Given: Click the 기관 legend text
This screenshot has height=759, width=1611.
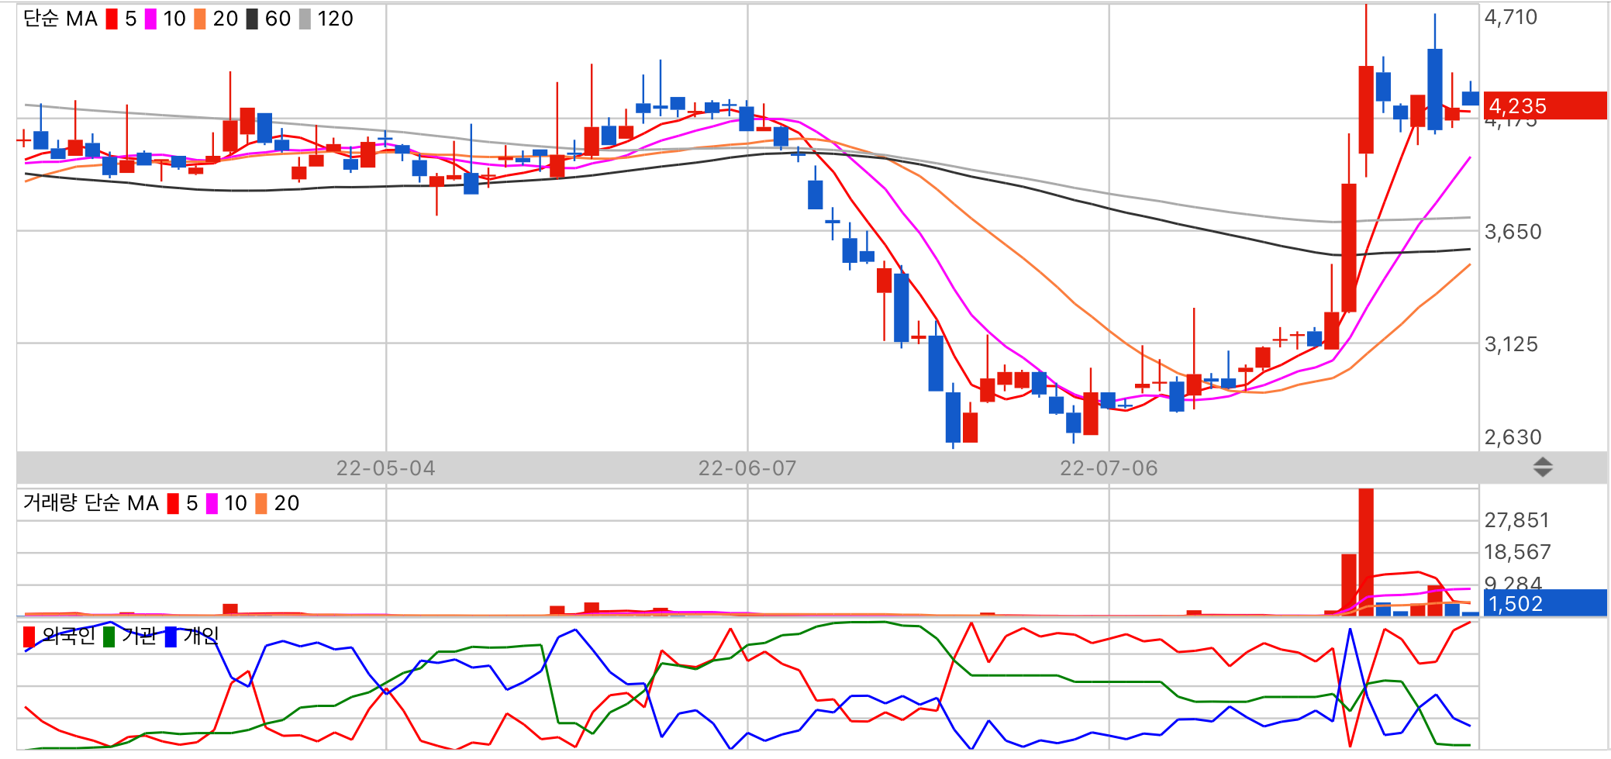Looking at the screenshot, I should coord(139,637).
